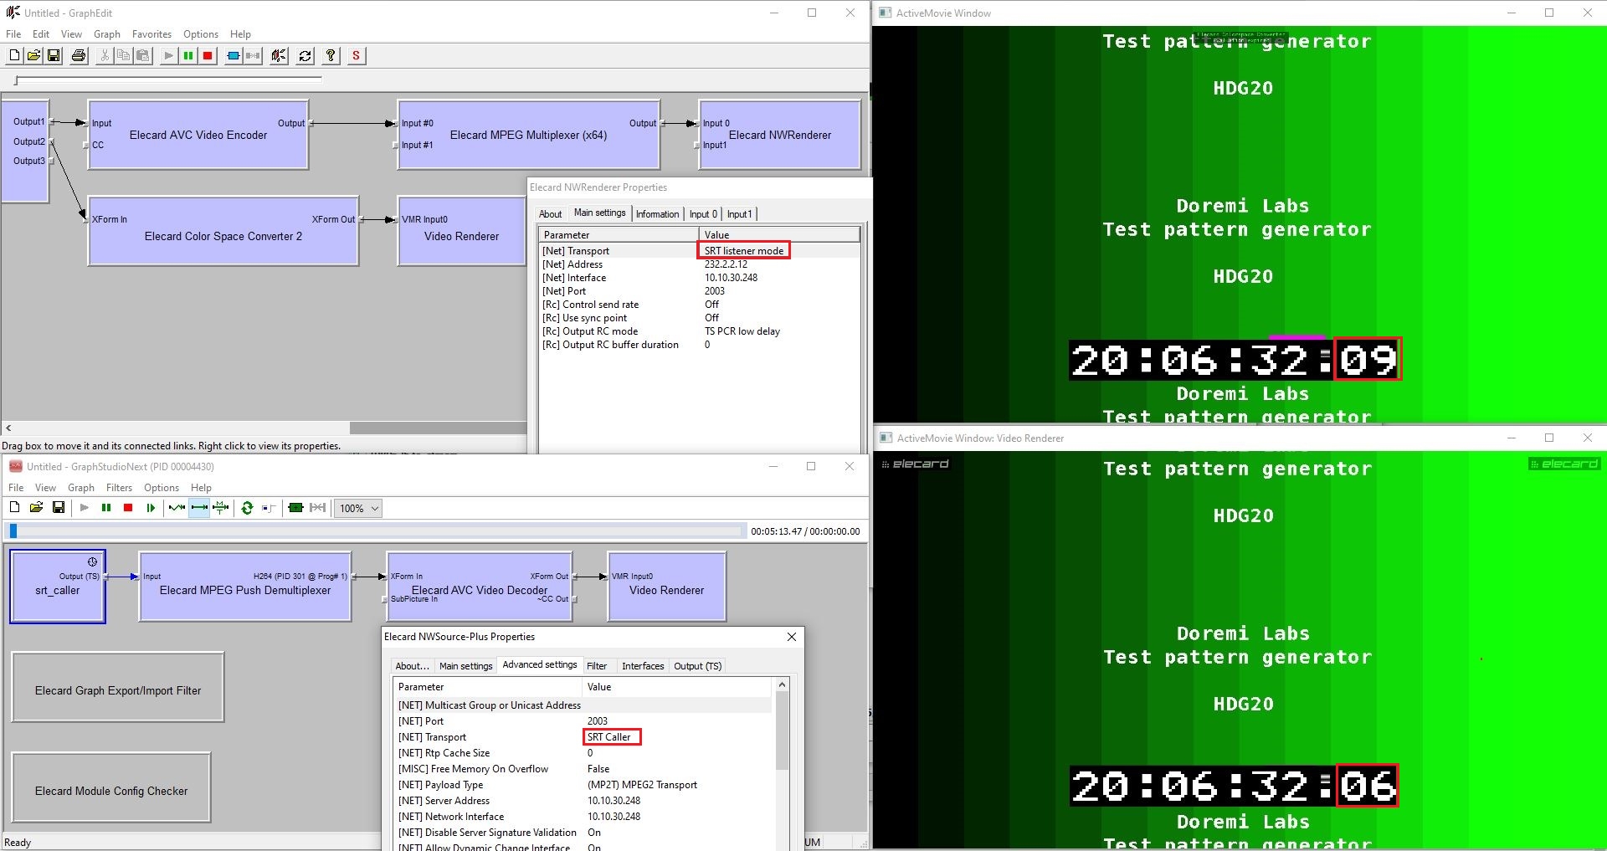Click the GraphStudioNext seek bar handle
Image resolution: width=1607 pixels, height=851 pixels.
click(13, 531)
